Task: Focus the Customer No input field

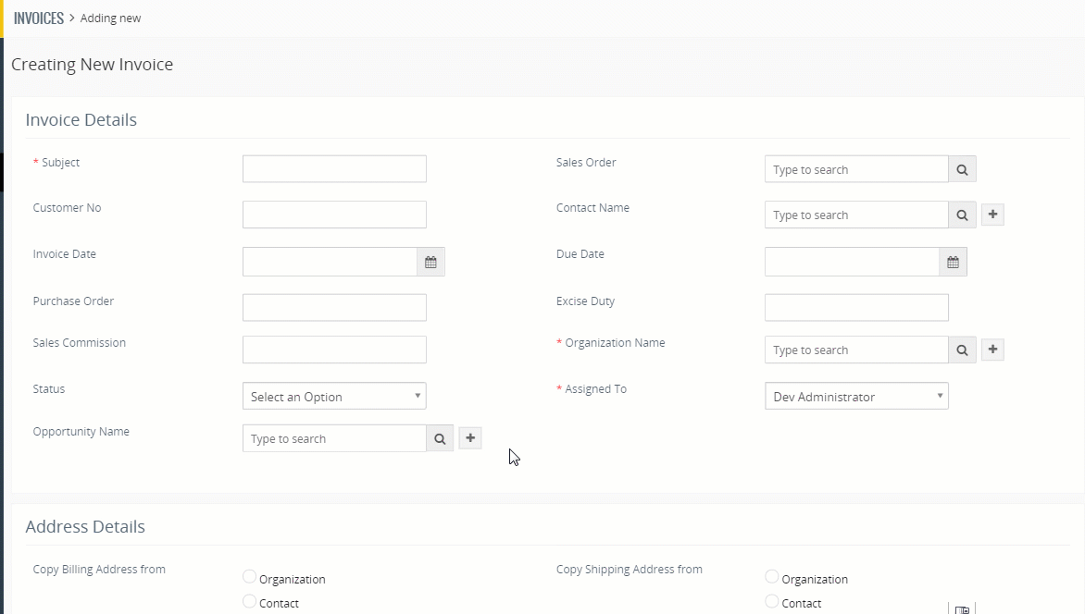Action: (334, 215)
